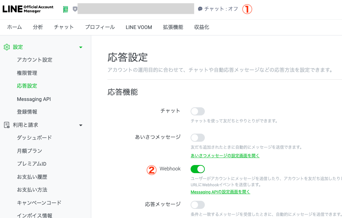The width and height of the screenshot is (342, 218).
Task: Click the gray shield badge icon
Action: (x=75, y=9)
